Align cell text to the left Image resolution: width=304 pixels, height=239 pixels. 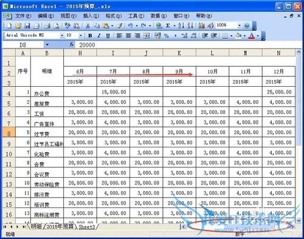pyautogui.click(x=119, y=36)
